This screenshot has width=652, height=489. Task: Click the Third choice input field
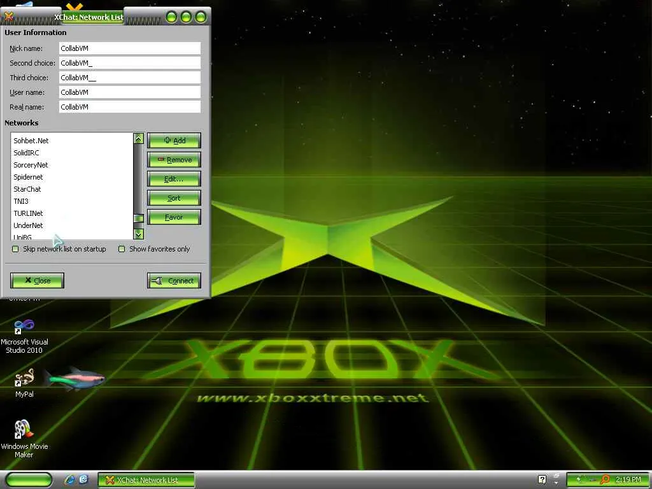point(130,77)
